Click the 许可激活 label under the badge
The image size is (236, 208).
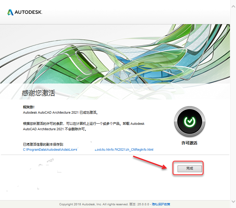click(x=189, y=143)
